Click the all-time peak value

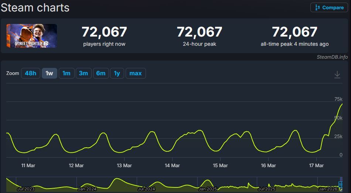(294, 32)
